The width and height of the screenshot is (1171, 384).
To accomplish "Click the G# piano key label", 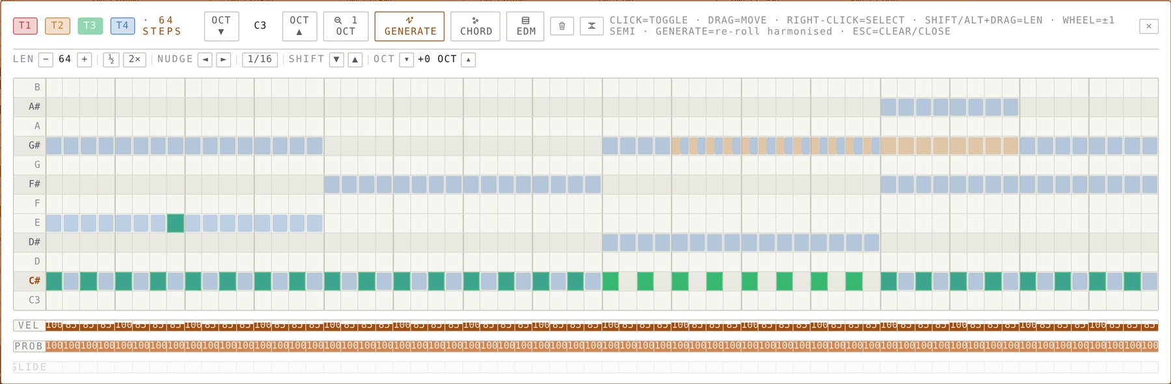I will pos(30,146).
